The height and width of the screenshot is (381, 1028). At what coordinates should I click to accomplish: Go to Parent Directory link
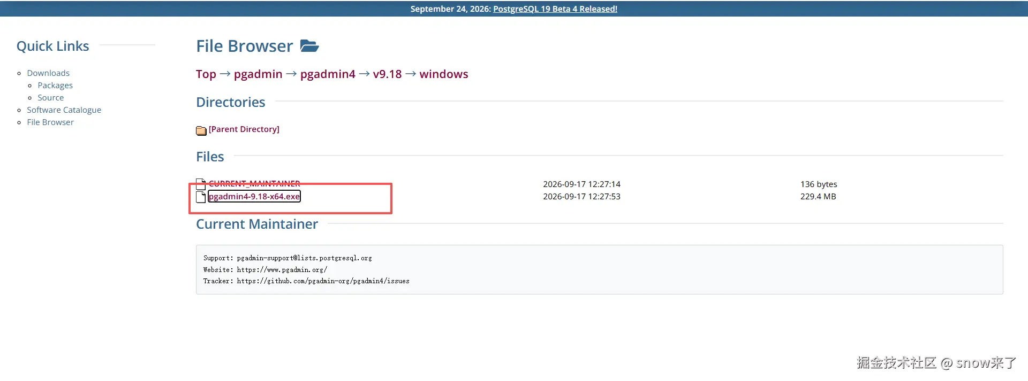pyautogui.click(x=244, y=129)
